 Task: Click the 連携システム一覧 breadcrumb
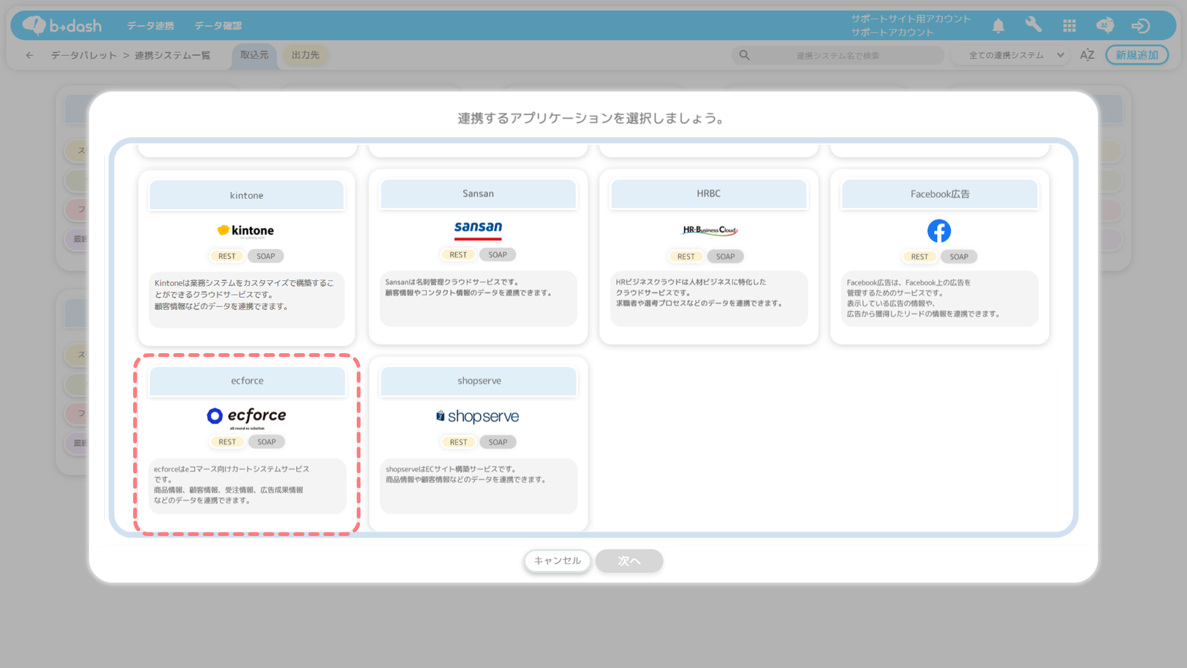[173, 55]
